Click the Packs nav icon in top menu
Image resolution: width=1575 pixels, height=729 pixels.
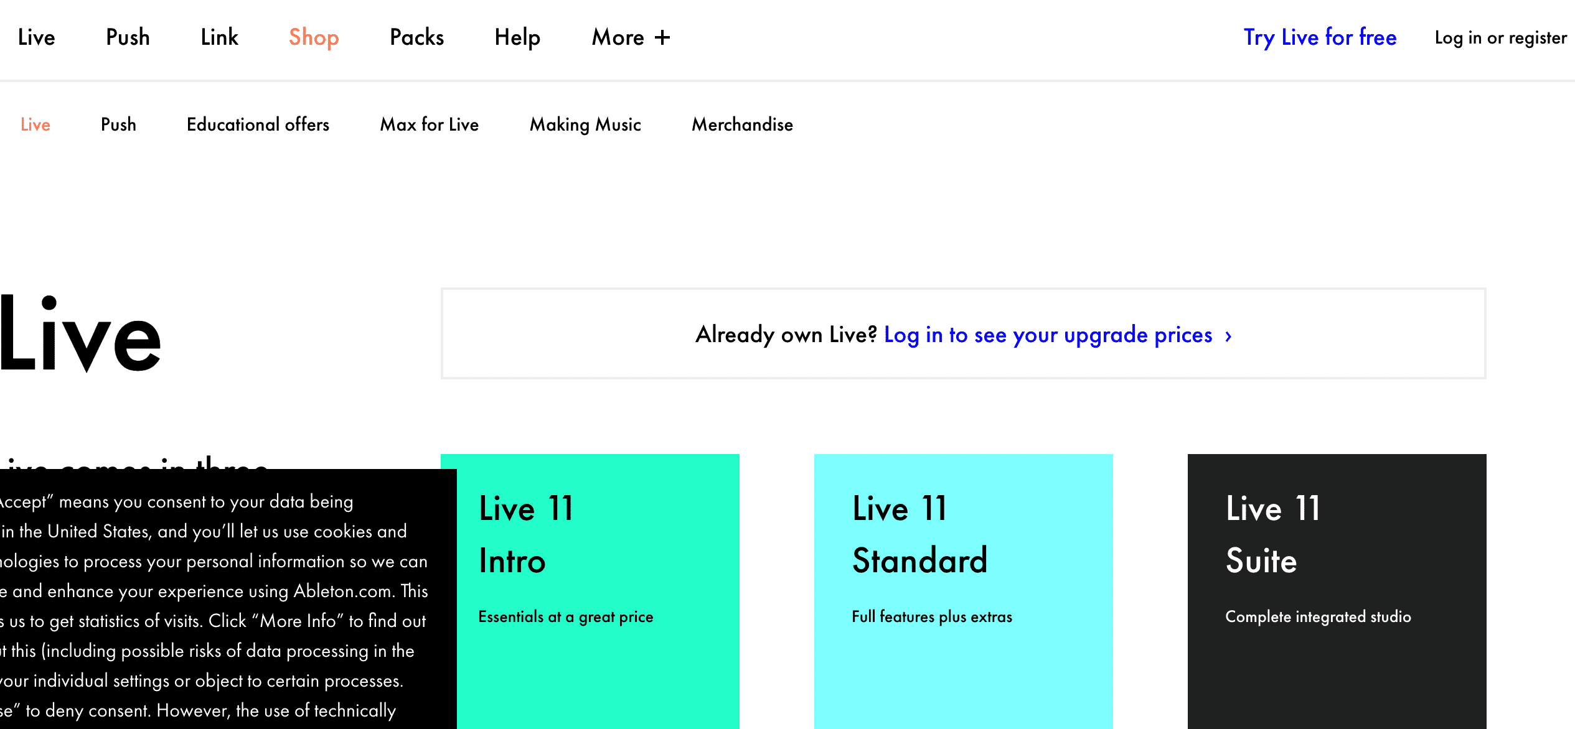click(x=417, y=38)
